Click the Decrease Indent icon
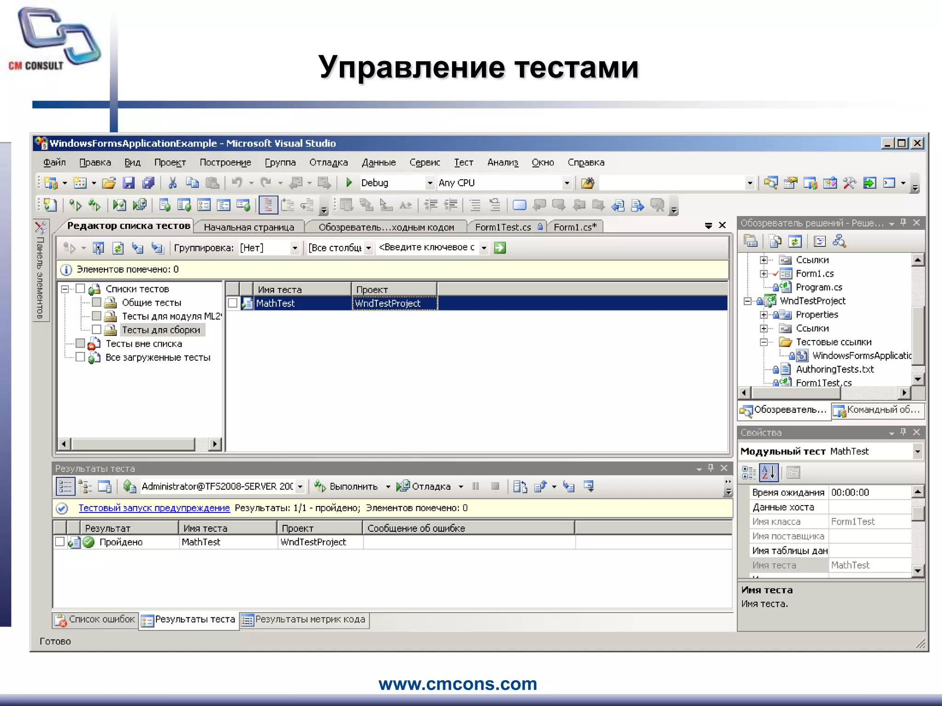Screen dimensions: 942x706 click(x=431, y=205)
